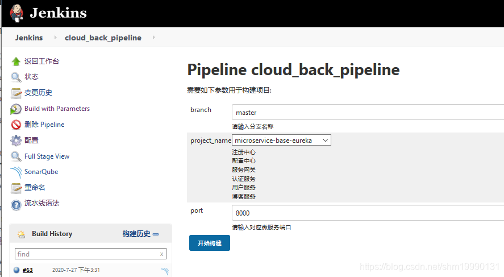This screenshot has height=277, width=504.
Task: Open the 状态 sidebar link
Action: pos(31,77)
